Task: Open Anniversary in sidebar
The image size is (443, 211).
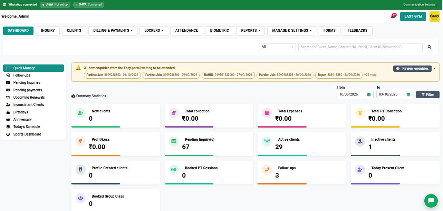Action: point(33,119)
